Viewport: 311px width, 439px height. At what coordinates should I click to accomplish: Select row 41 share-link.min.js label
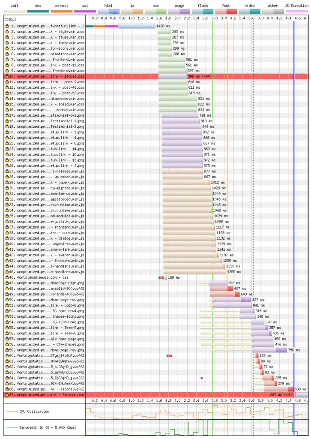point(47,250)
